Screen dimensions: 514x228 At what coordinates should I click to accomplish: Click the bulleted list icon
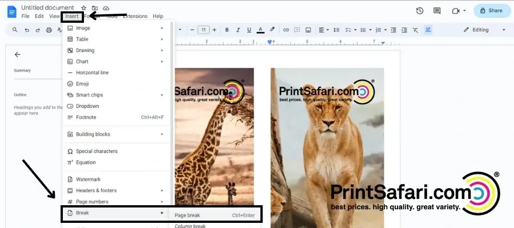(x=363, y=30)
